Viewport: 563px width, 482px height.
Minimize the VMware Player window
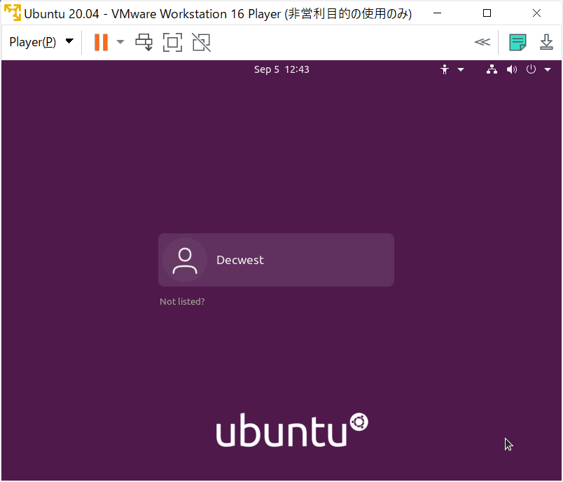click(x=437, y=13)
